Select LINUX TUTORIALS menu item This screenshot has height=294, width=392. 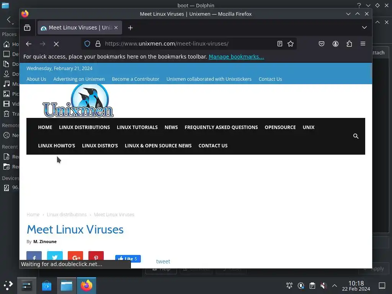click(137, 127)
